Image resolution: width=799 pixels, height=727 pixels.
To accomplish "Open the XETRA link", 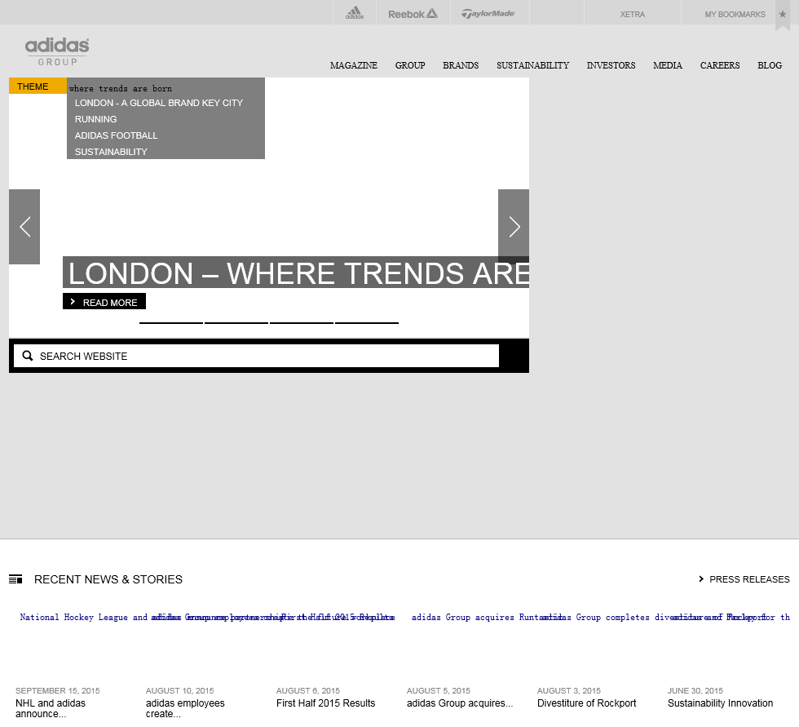I will pos(633,14).
